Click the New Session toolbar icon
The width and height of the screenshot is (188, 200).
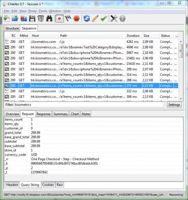click(7, 18)
